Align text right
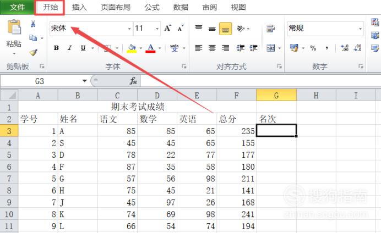Viewport: 381px width, 233px height. pos(226,48)
